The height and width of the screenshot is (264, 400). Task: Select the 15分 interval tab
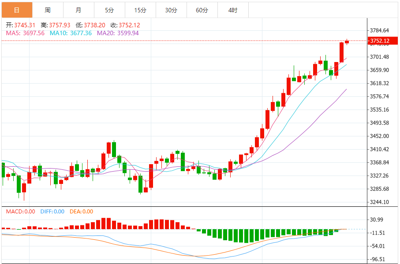coord(140,10)
